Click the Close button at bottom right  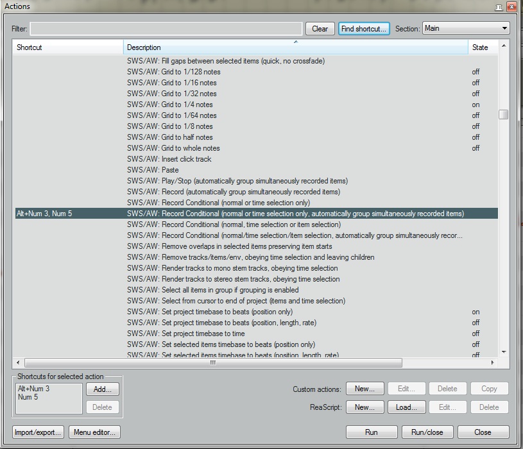coord(483,432)
